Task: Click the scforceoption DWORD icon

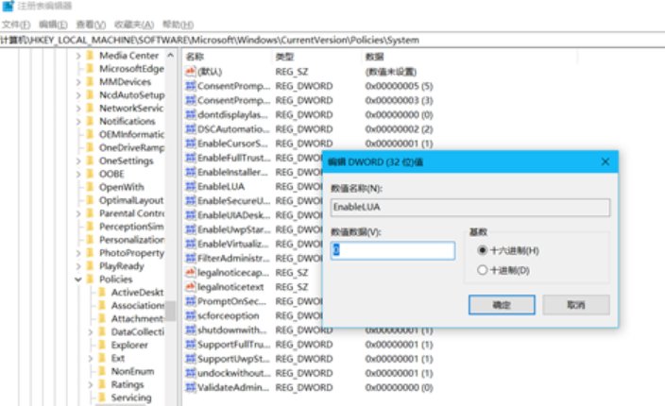Action: pyautogui.click(x=191, y=315)
